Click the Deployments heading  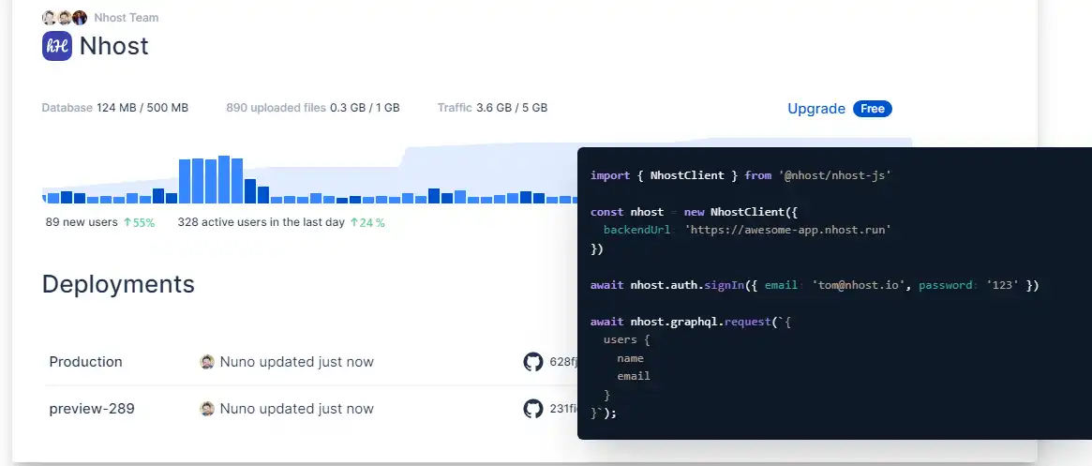pos(118,284)
